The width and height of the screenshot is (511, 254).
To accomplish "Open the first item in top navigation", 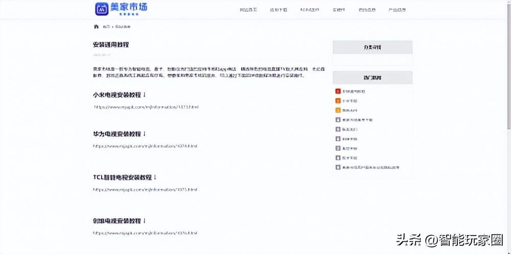I will (x=249, y=10).
